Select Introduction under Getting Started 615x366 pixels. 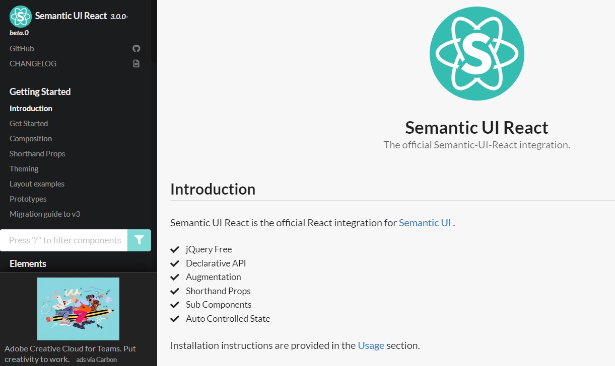[x=31, y=108]
